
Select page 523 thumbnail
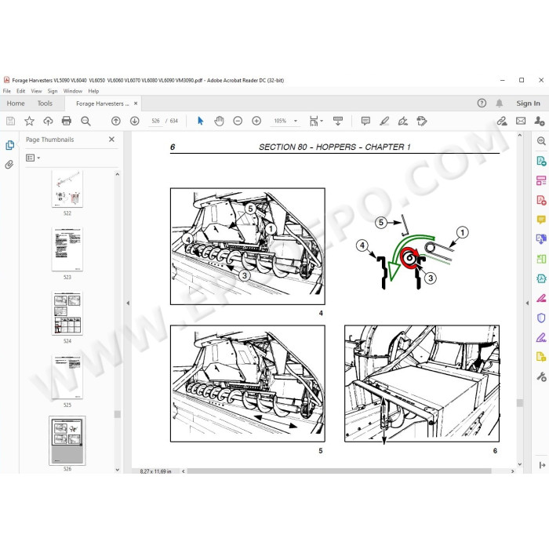click(67, 249)
